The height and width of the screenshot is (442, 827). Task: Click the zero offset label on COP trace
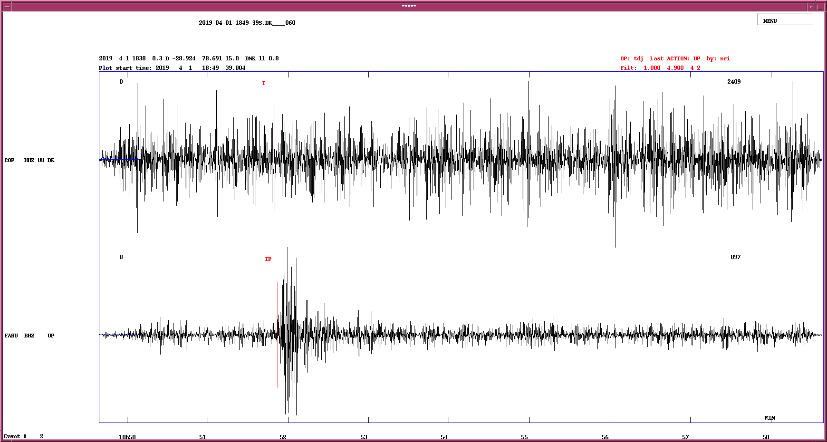[x=121, y=82]
